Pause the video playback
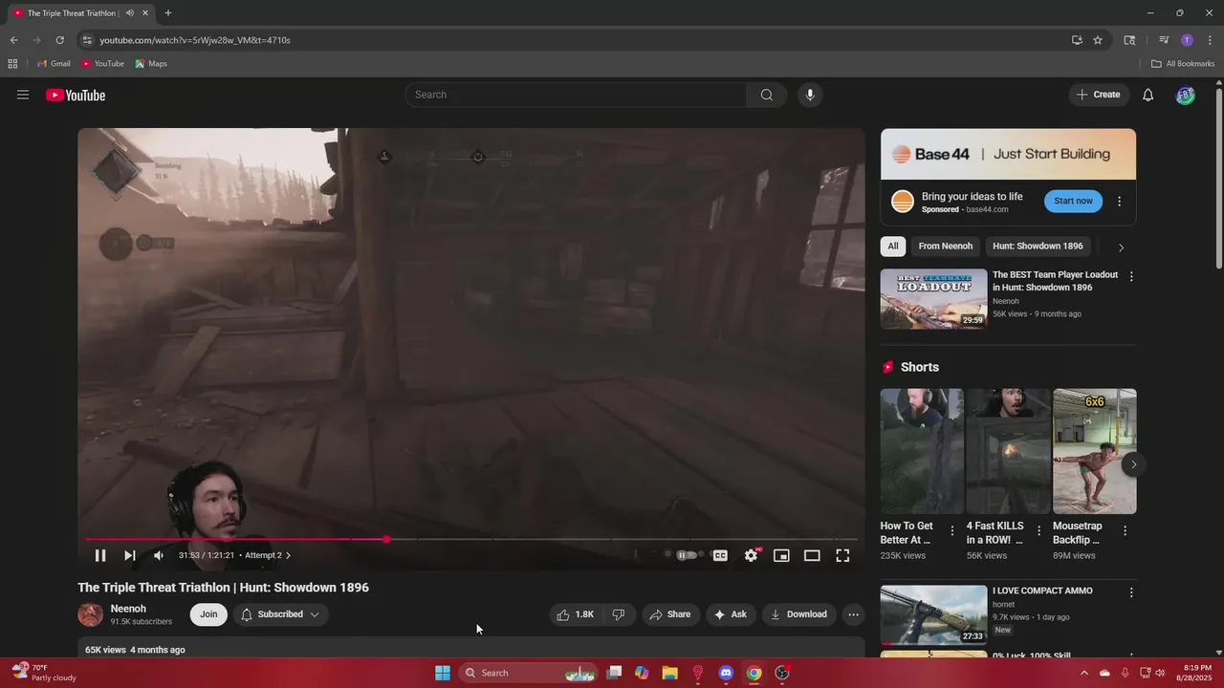The image size is (1224, 688). 100,555
